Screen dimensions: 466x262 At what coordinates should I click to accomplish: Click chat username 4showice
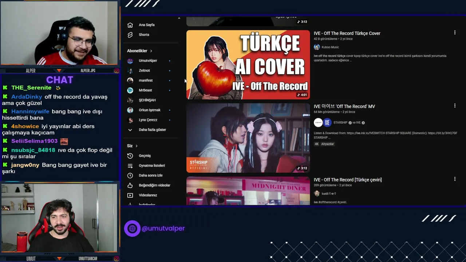[x=25, y=127]
